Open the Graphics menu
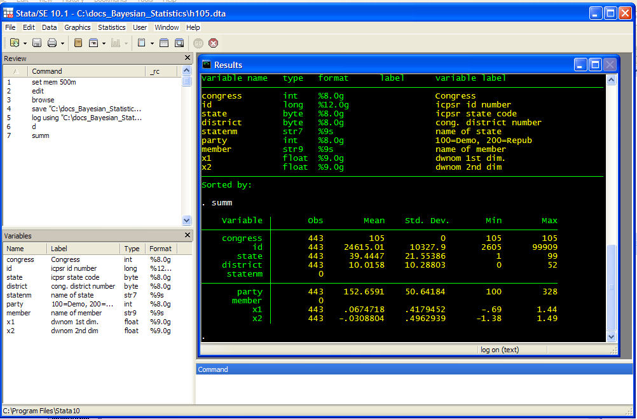Viewport: 637px width, 419px height. [x=78, y=27]
